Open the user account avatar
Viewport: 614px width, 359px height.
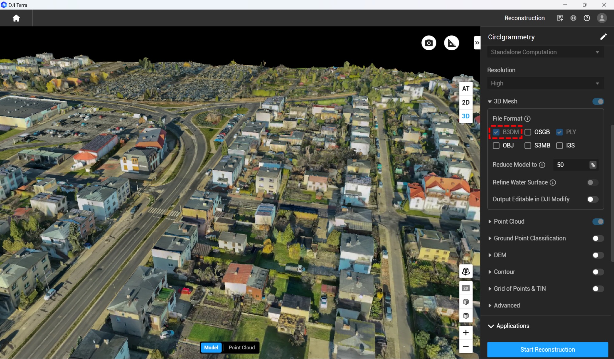click(602, 18)
